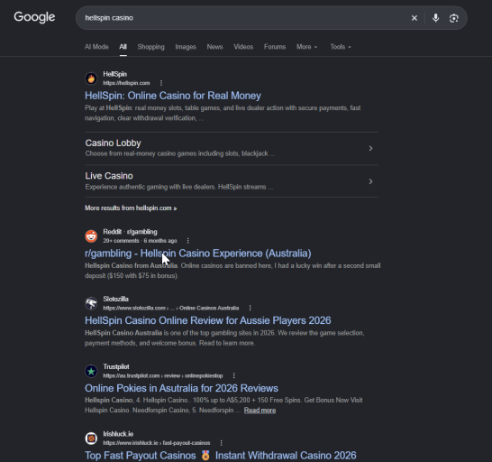
Task: Click the https://hellspin.com URL text
Action: (x=126, y=83)
